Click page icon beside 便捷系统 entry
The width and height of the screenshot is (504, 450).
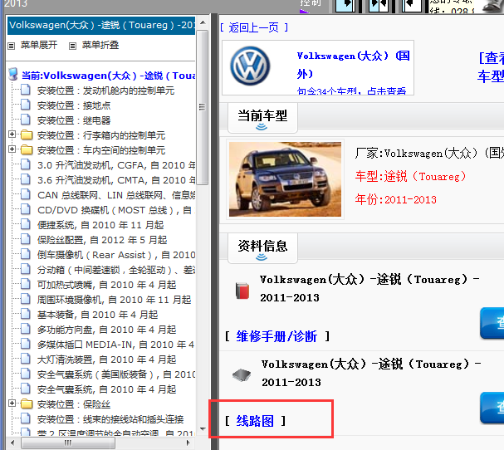[26, 225]
